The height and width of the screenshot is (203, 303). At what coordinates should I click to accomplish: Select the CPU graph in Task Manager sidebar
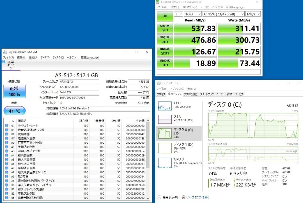point(165,106)
